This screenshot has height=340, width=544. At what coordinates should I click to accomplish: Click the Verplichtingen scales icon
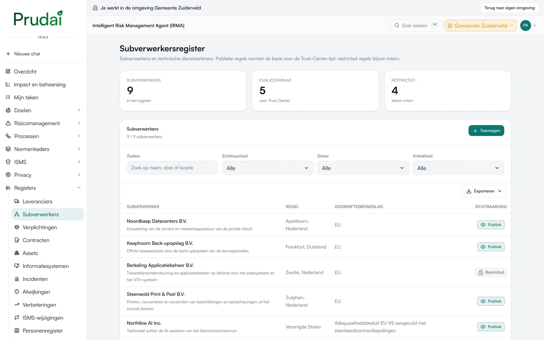click(x=17, y=227)
